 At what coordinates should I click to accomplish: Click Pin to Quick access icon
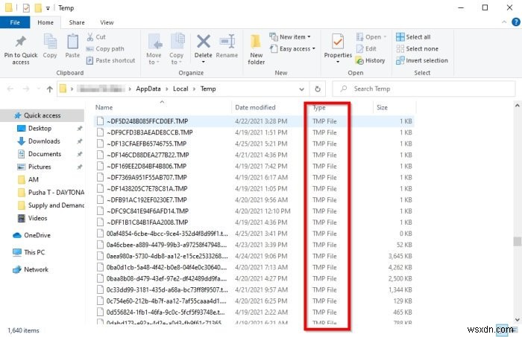tap(21, 42)
